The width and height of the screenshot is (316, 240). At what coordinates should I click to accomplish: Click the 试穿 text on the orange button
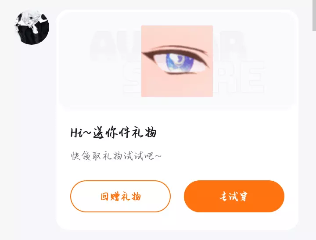pyautogui.click(x=238, y=196)
